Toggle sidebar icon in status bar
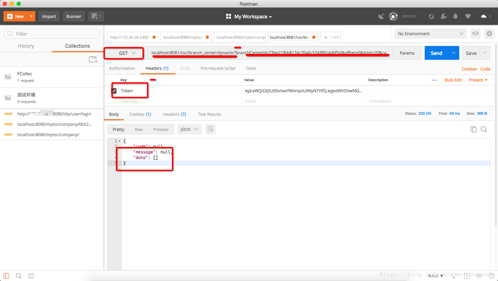Viewport: 498px width, 281px height. click(6, 276)
